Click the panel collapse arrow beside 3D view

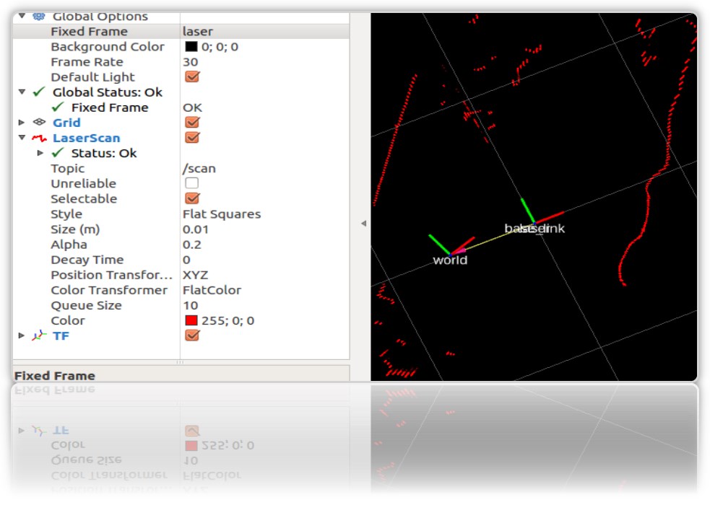(x=363, y=223)
